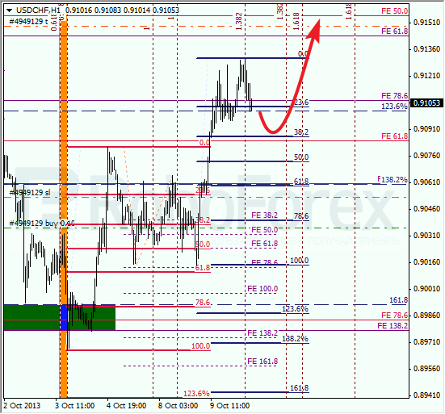Select the #4949129 buy order label
Image resolution: width=445 pixels, height=414 pixels.
pyautogui.click(x=42, y=224)
